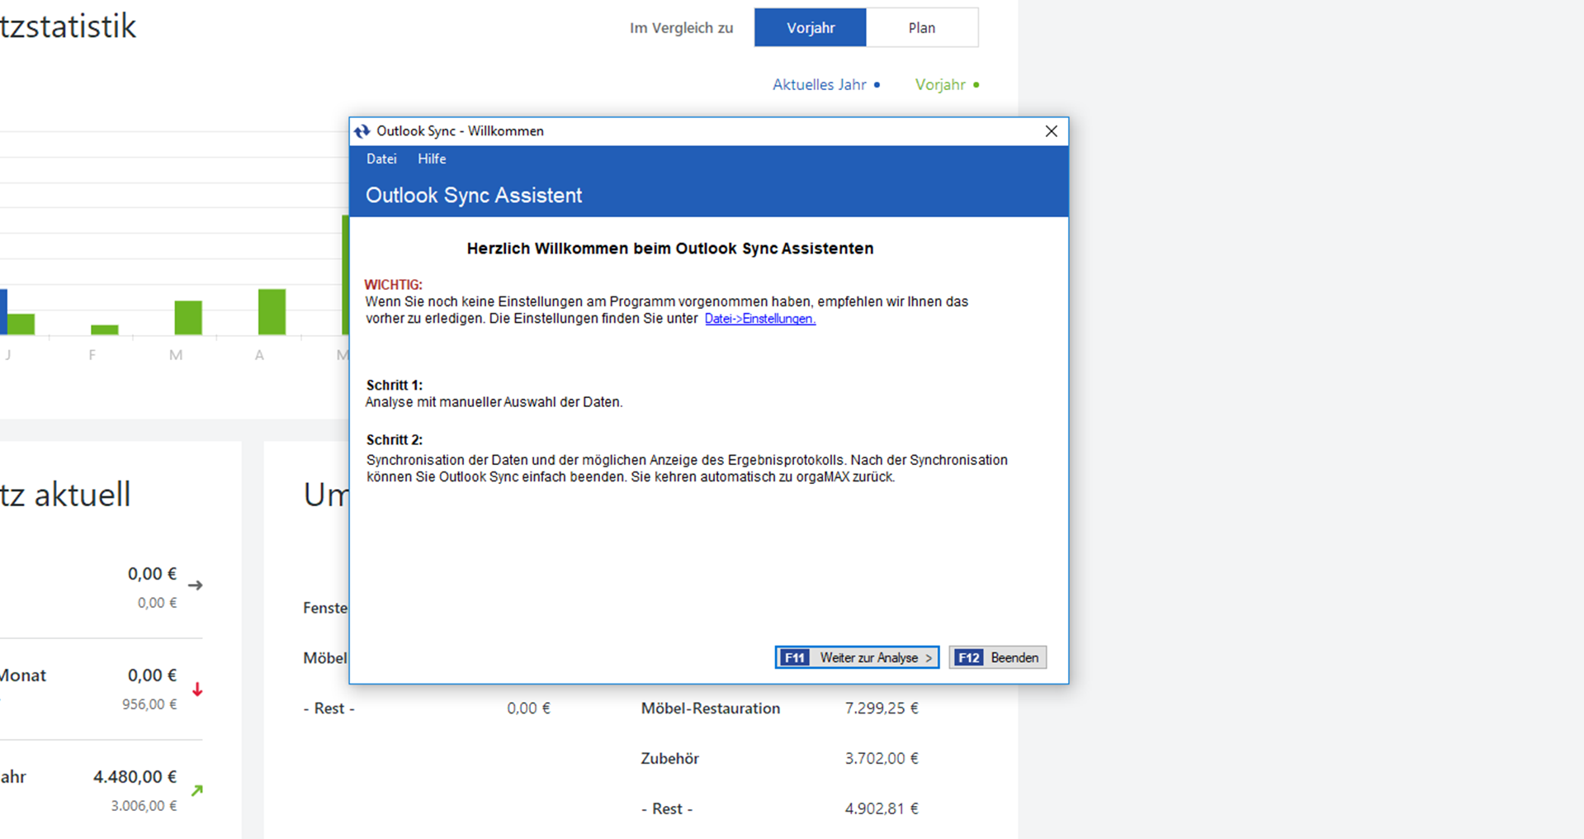Viewport: 1584px width, 839px height.
Task: Click the Beenden button
Action: click(x=998, y=657)
